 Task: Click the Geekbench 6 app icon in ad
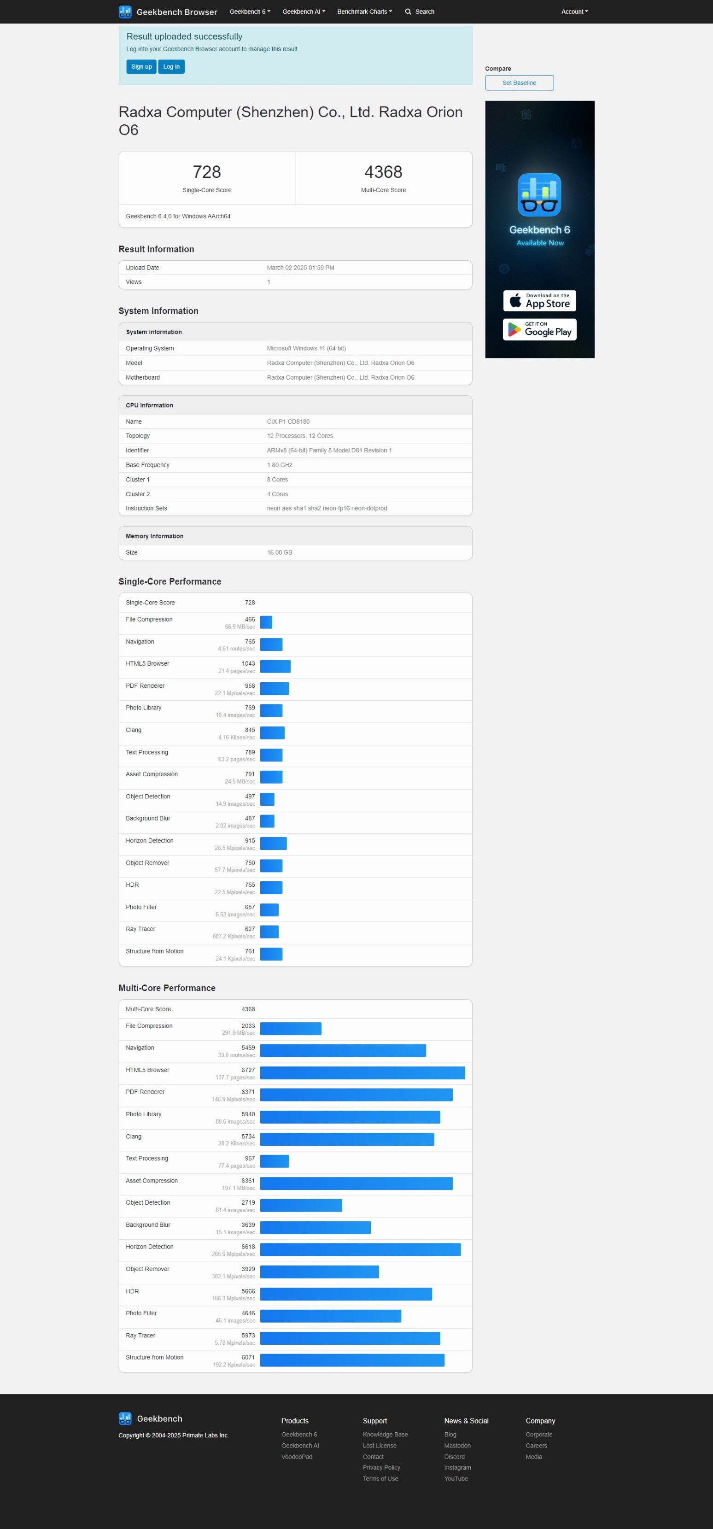539,195
